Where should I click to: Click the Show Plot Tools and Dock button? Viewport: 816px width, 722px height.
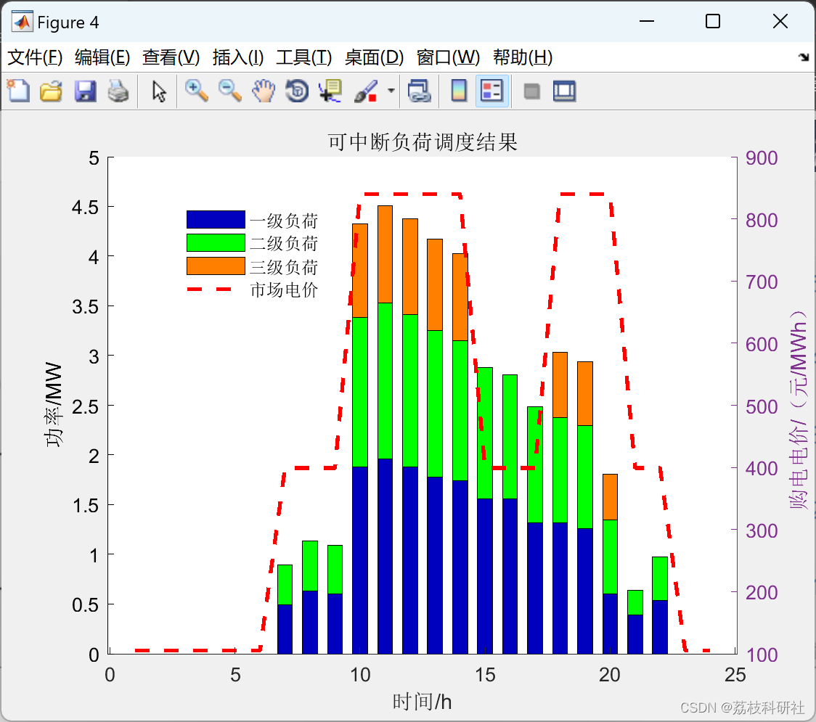click(x=564, y=91)
